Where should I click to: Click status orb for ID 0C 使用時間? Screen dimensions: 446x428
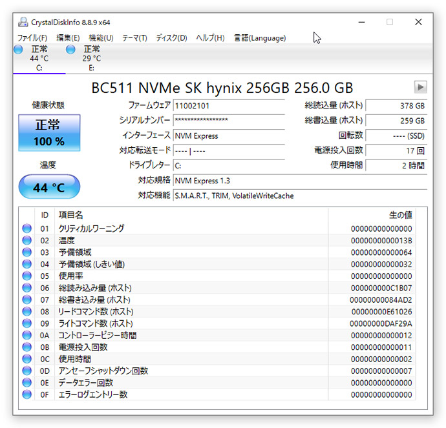(x=27, y=359)
